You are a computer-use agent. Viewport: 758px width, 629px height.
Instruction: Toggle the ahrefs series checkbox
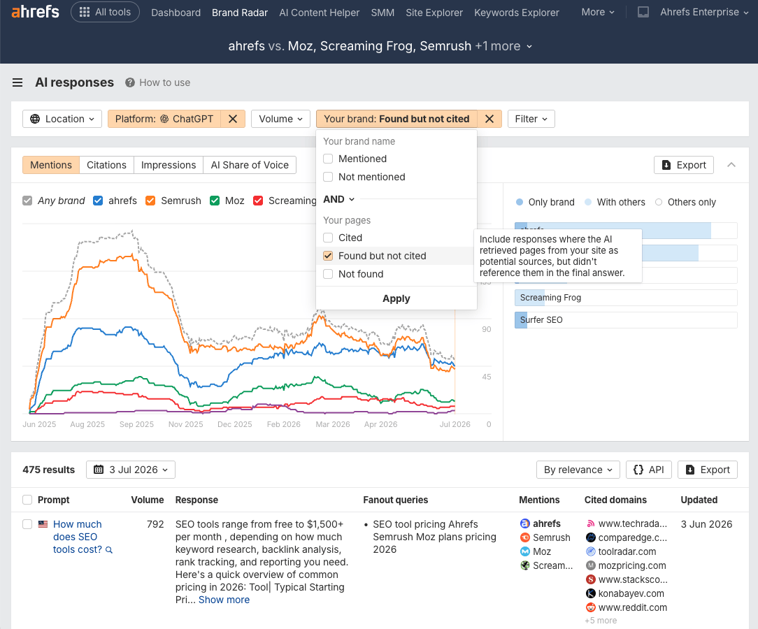(98, 201)
